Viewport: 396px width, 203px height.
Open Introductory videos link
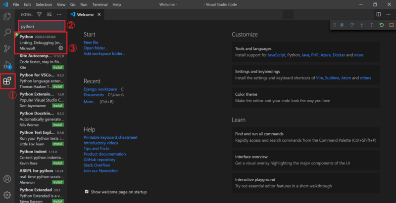pyautogui.click(x=101, y=143)
